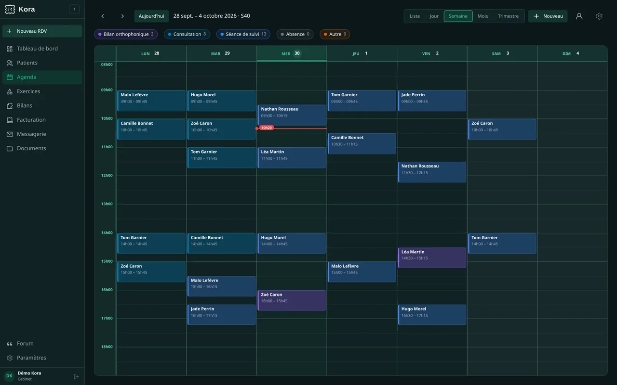Open Léa Martin's 14h30 appointment on Friday
The height and width of the screenshot is (385, 617).
pos(432,258)
